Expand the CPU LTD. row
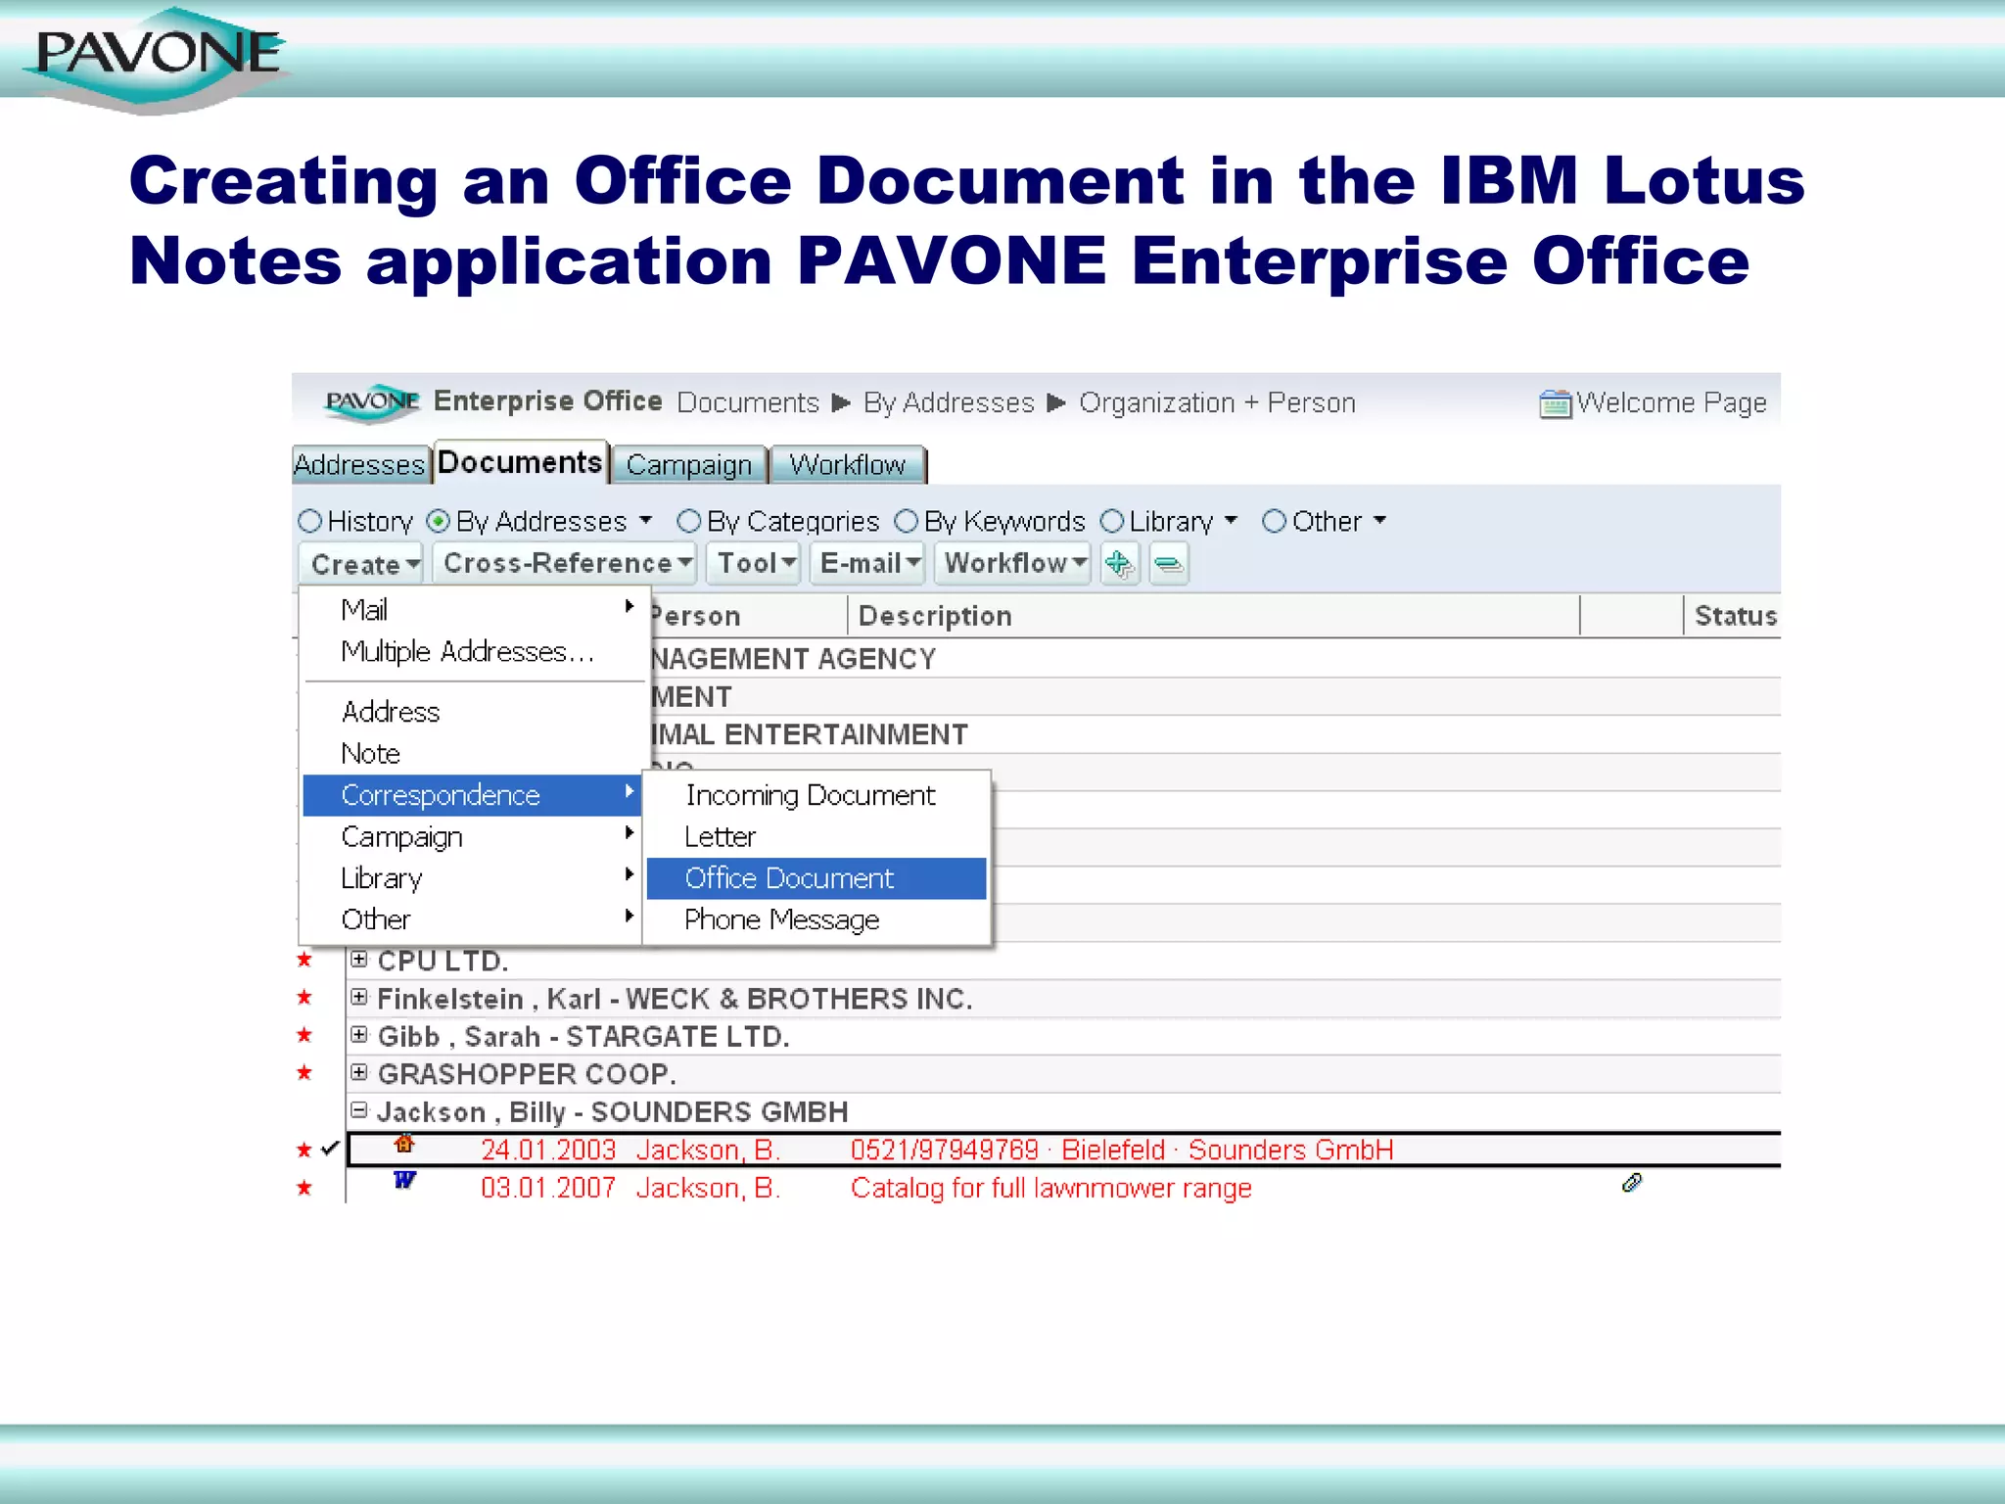 (x=359, y=960)
